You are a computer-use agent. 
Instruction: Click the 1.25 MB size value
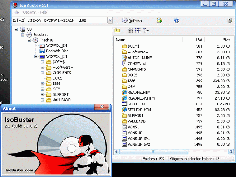coord(223,104)
